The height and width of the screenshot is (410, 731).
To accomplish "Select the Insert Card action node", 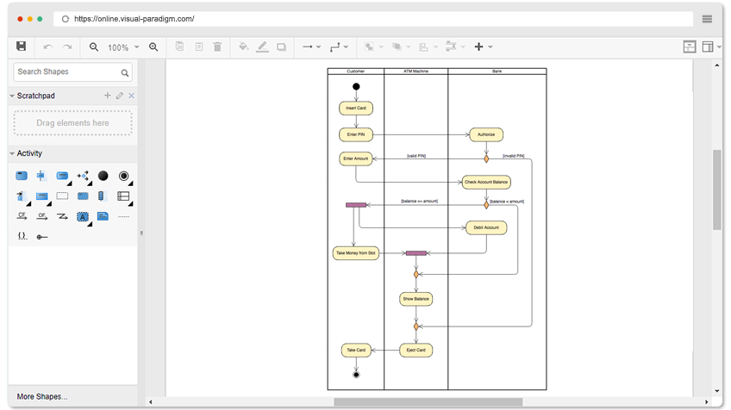I will (356, 108).
